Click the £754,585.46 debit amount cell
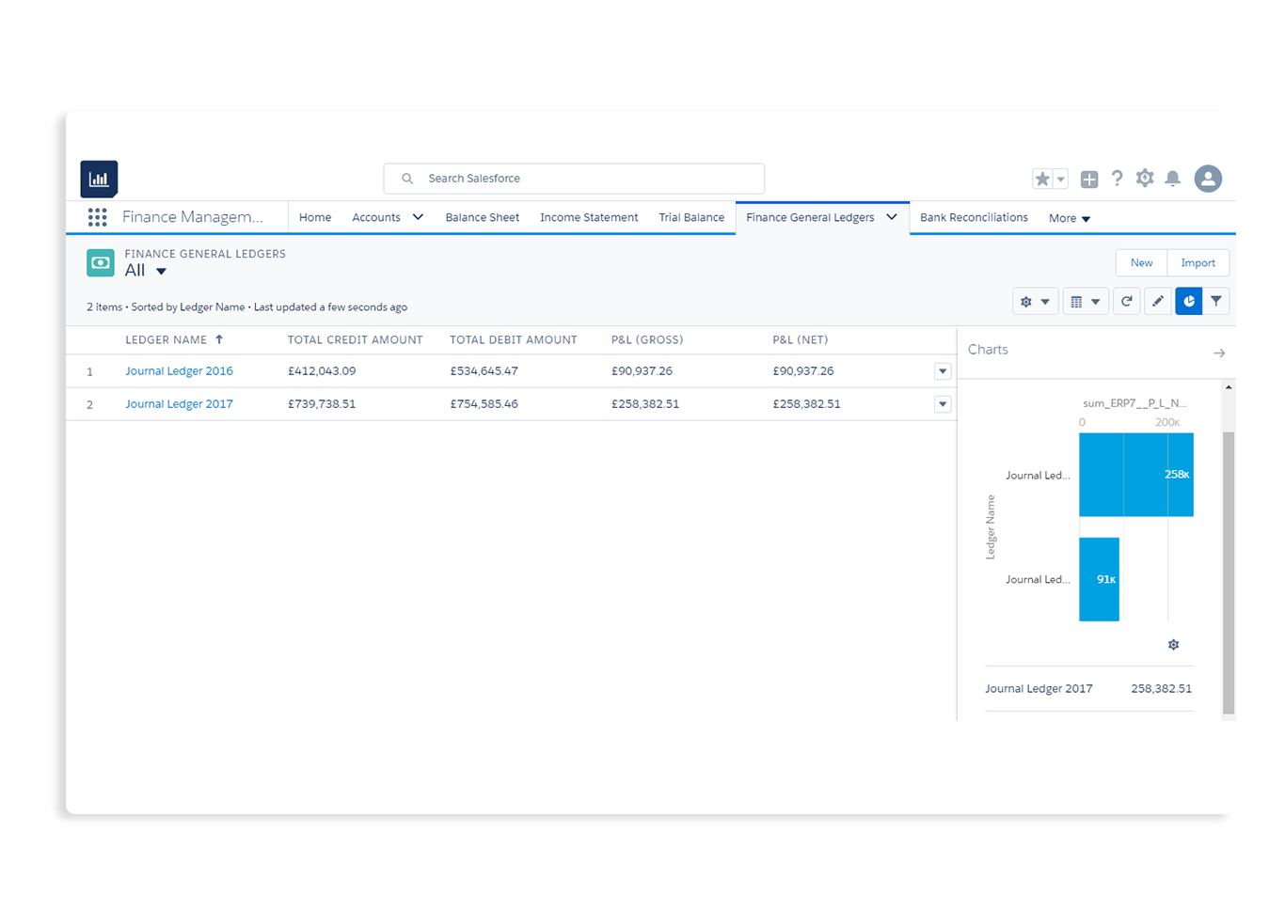Image resolution: width=1285 pixels, height=910 pixels. (484, 404)
